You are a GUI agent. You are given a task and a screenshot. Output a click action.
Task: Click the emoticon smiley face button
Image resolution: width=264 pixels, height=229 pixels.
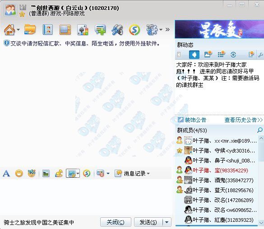coord(19,173)
